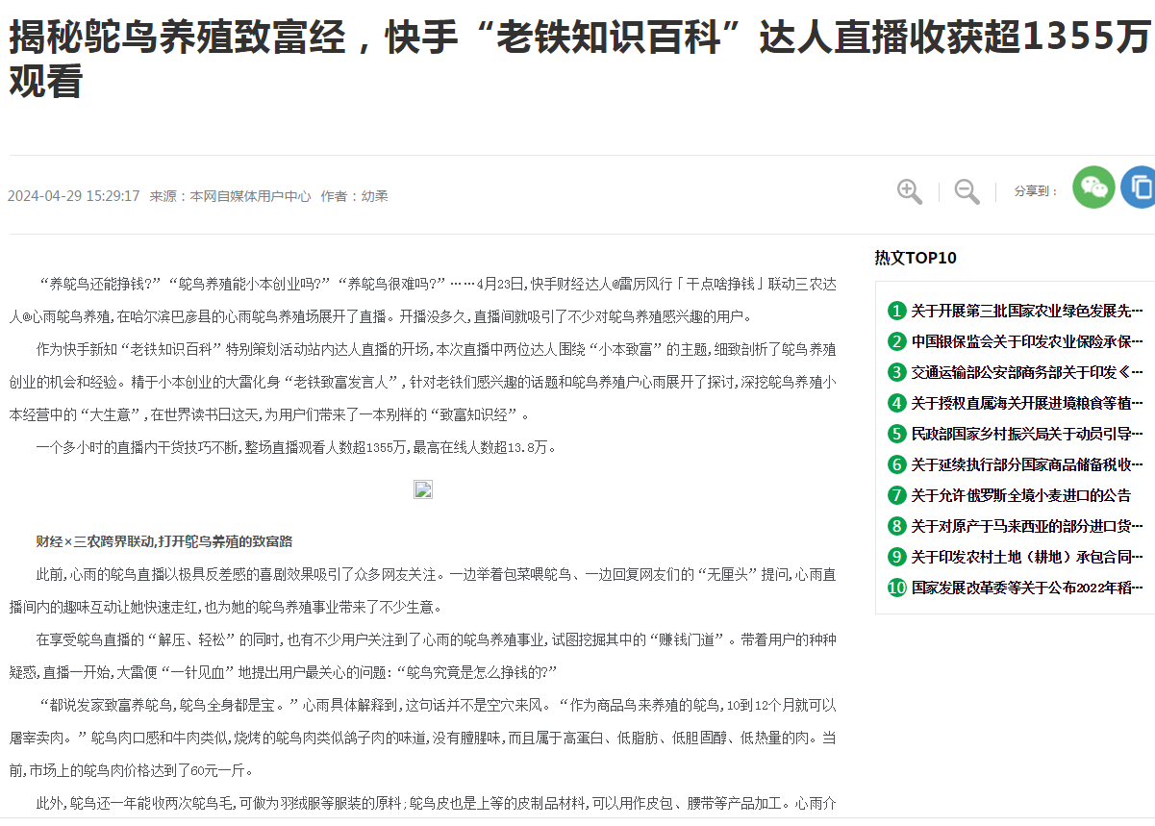Click the green number 7 ranking badge
The image size is (1155, 826).
[x=897, y=495]
